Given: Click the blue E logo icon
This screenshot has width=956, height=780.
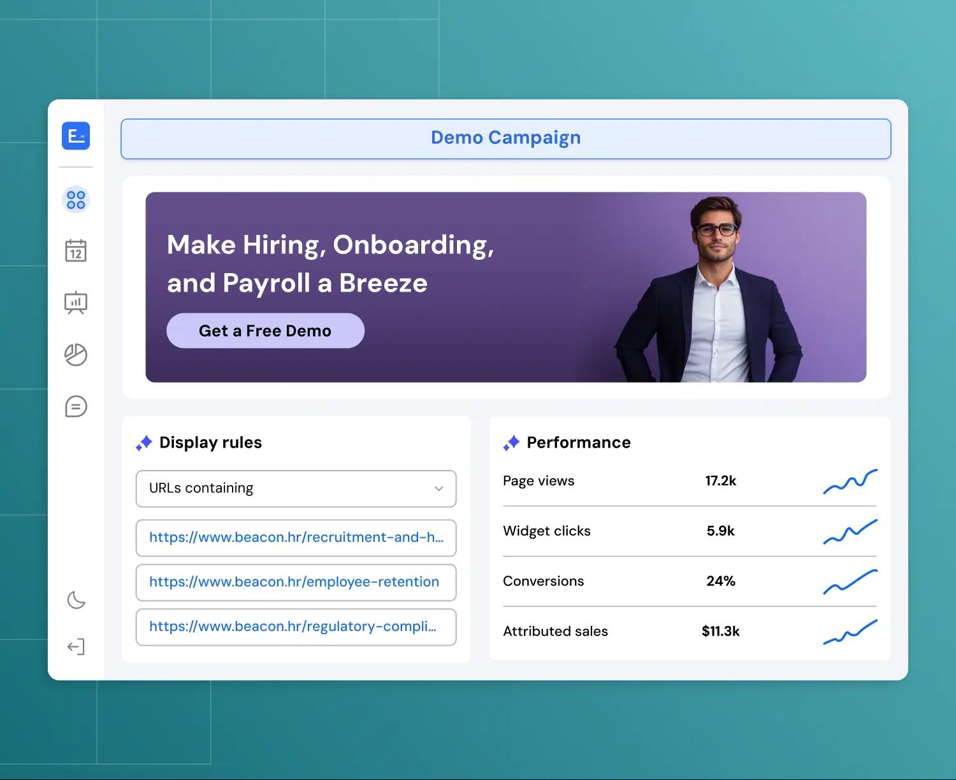Looking at the screenshot, I should click(76, 136).
